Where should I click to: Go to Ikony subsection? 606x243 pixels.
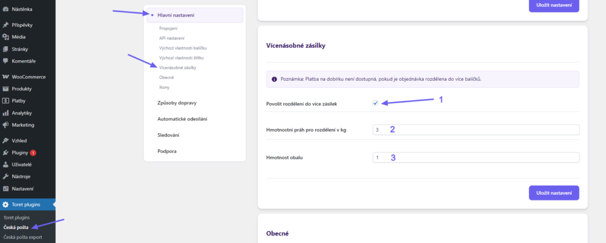coord(165,87)
